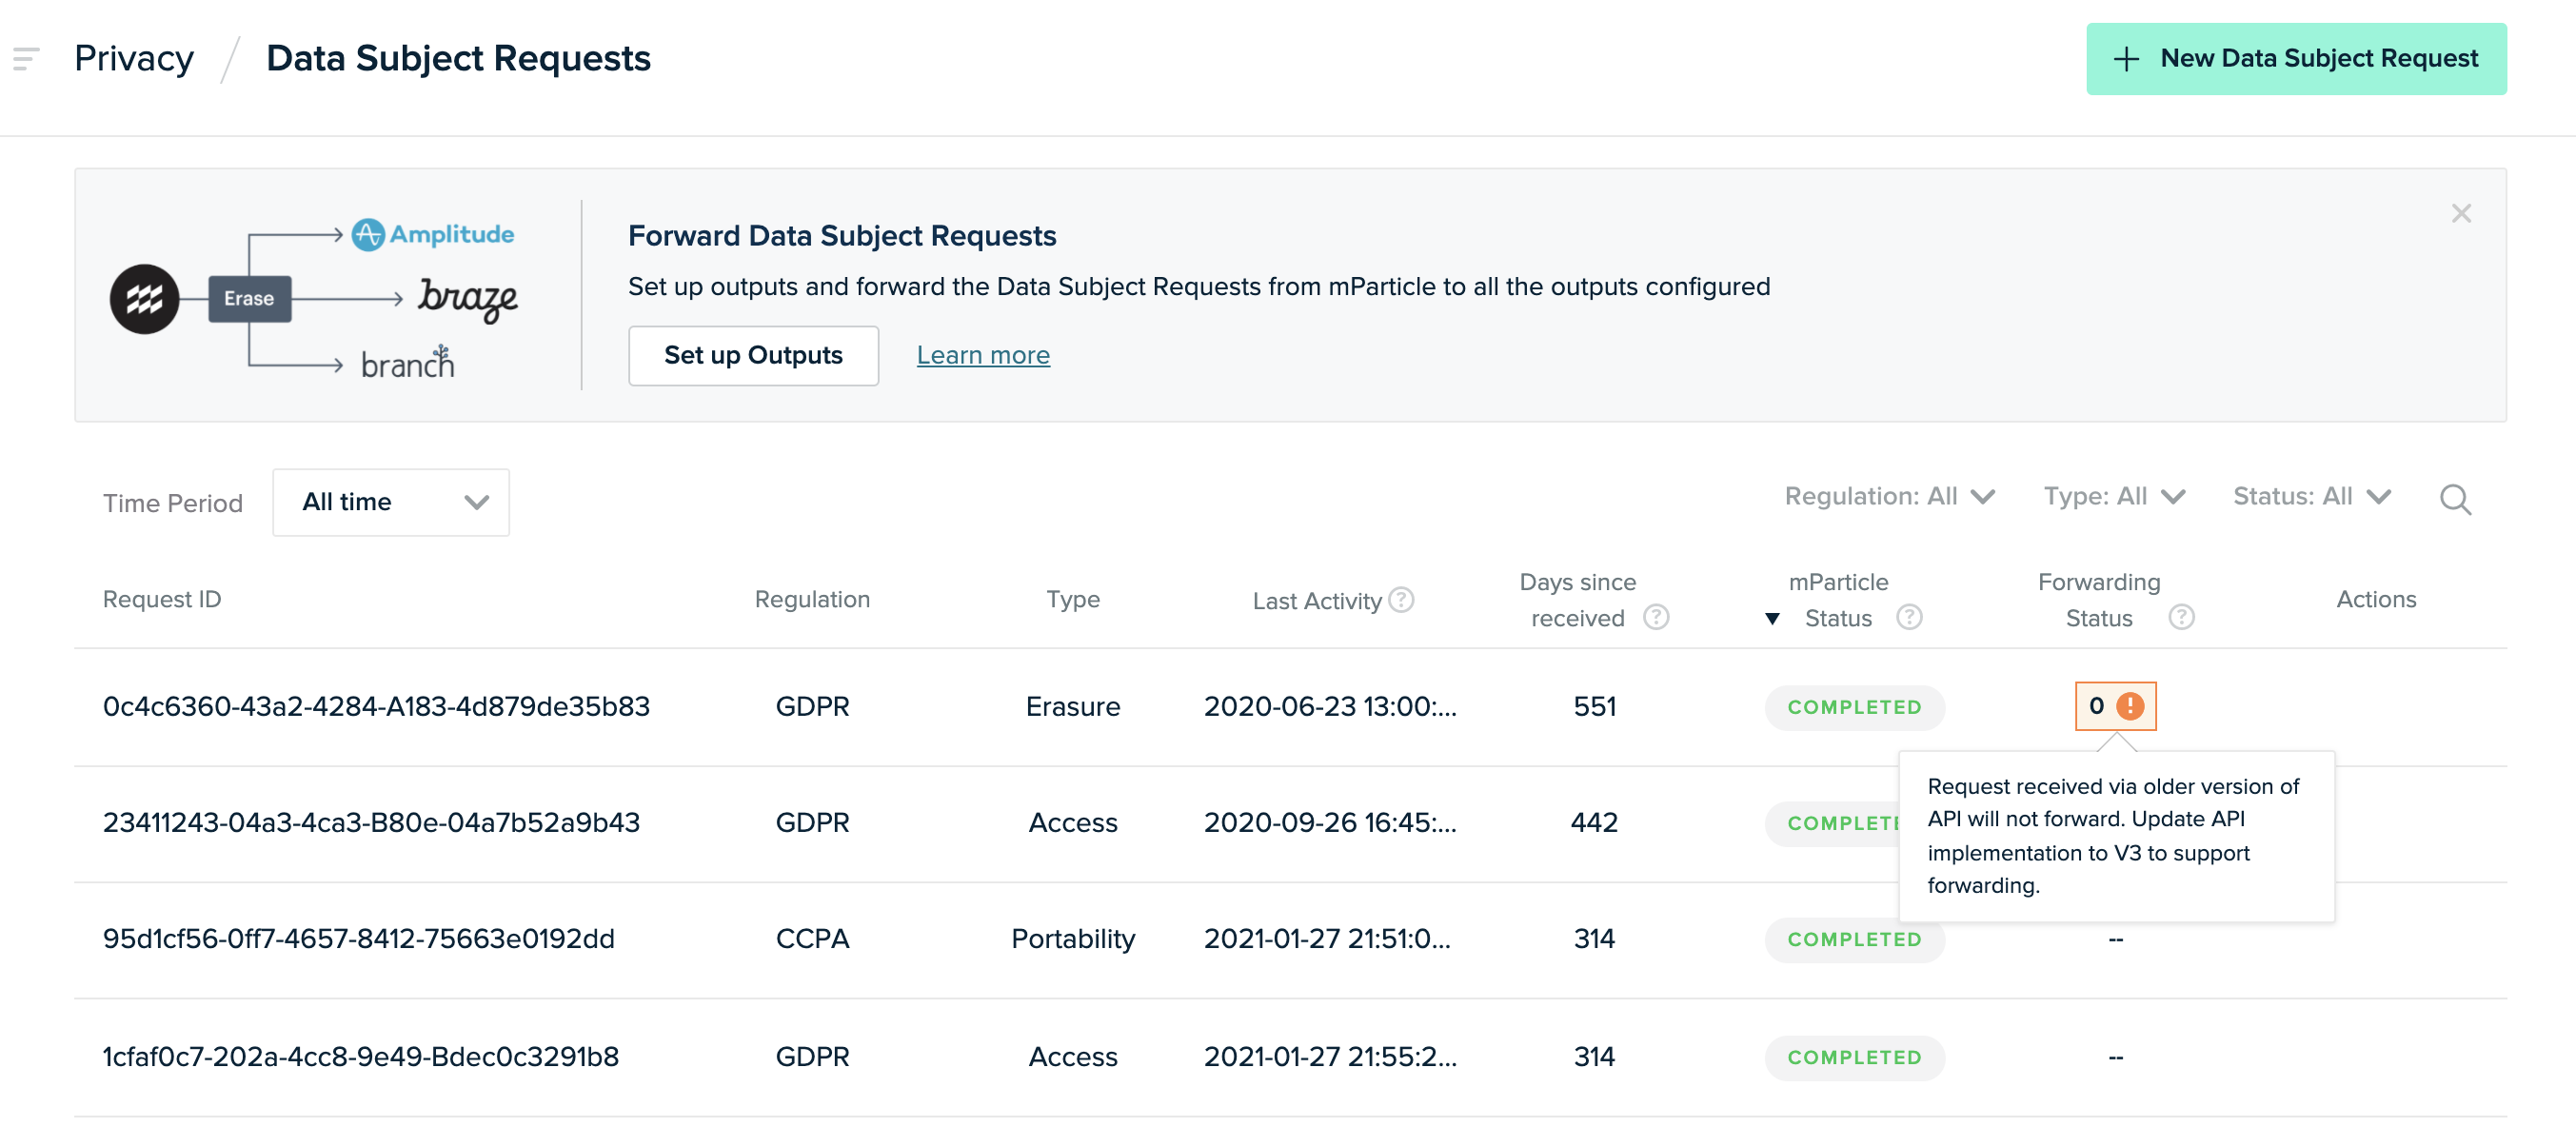Image resolution: width=2576 pixels, height=1127 pixels.
Task: Click the mParticle Status help icon
Action: point(1909,617)
